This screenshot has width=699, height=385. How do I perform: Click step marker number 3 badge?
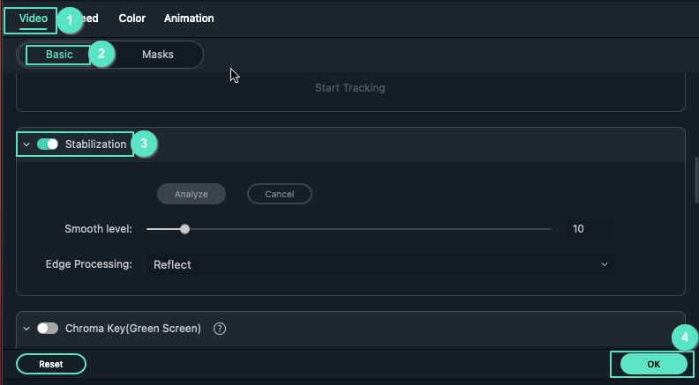point(144,144)
